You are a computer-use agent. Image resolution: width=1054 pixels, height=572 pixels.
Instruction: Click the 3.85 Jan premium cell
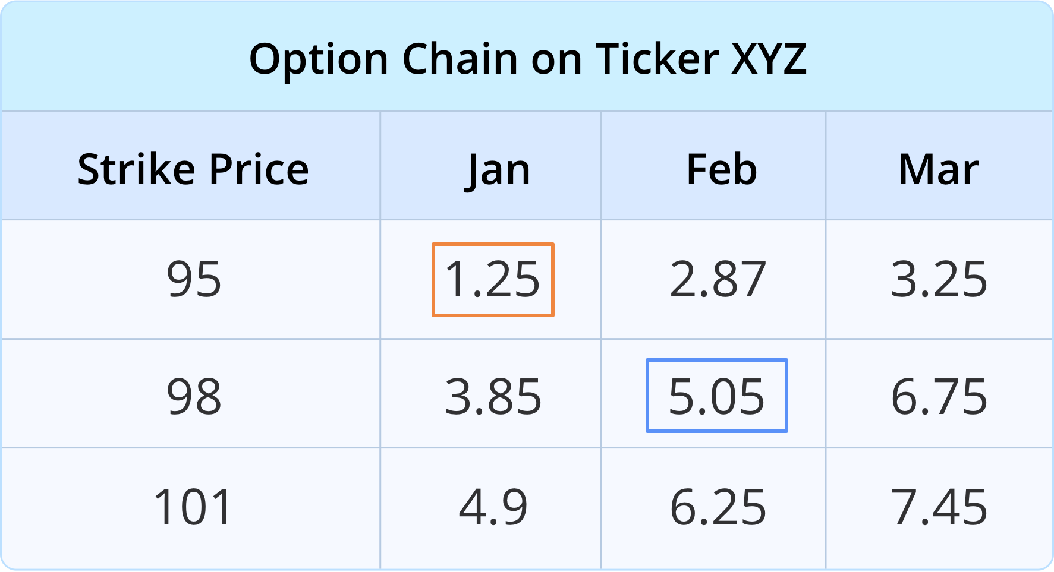(x=493, y=396)
